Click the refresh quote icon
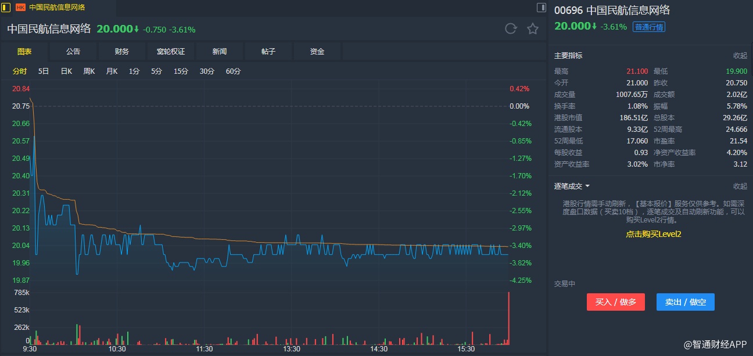 coord(511,29)
